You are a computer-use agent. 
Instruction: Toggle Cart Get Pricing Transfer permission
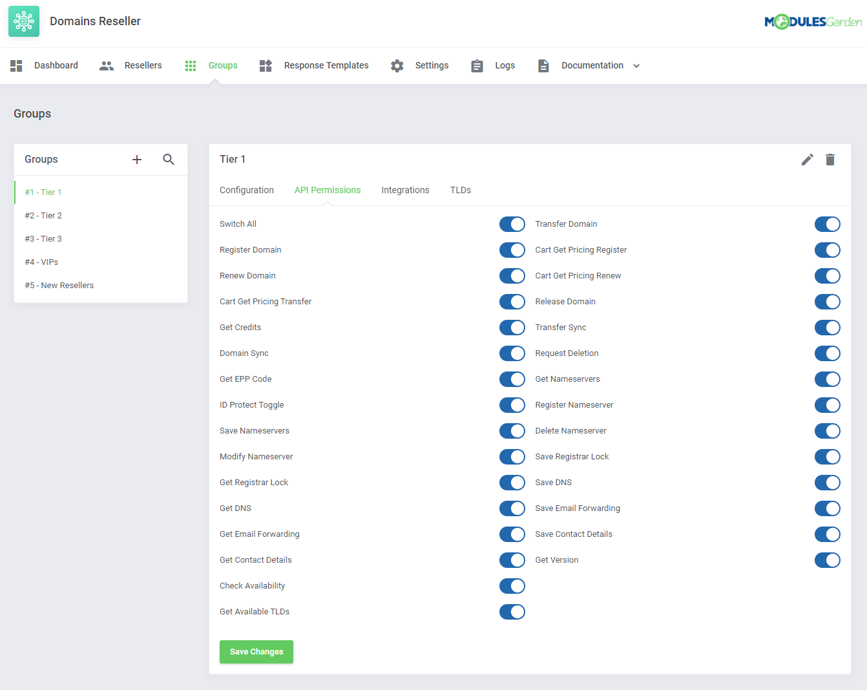pyautogui.click(x=512, y=302)
